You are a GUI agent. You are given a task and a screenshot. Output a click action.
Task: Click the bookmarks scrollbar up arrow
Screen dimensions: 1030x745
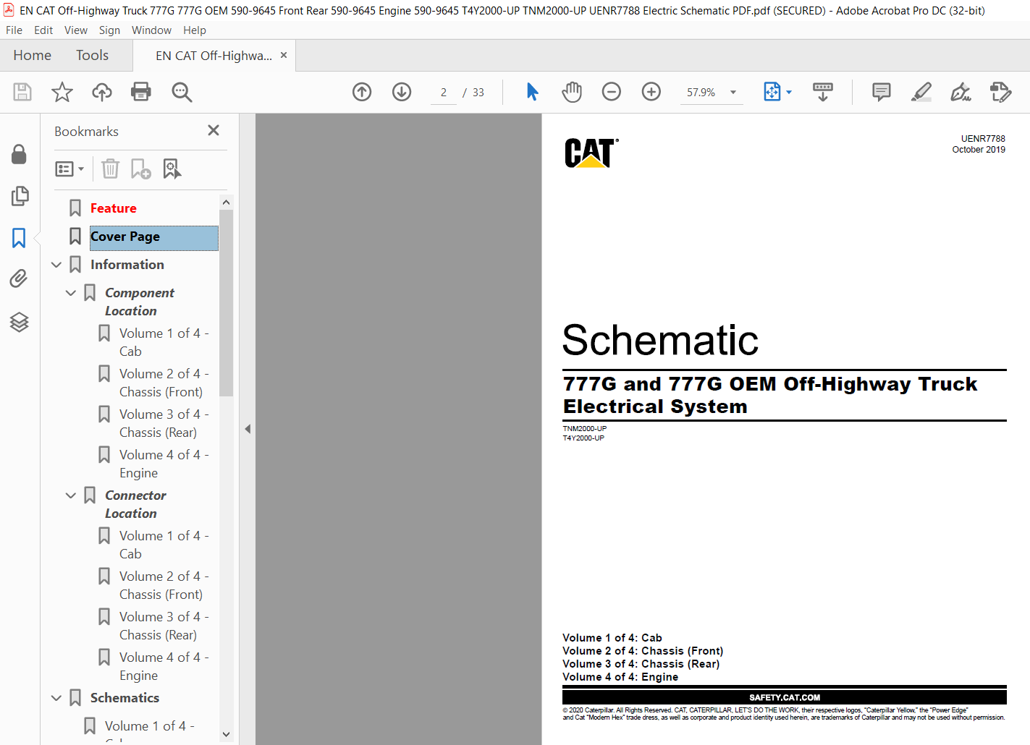click(226, 203)
